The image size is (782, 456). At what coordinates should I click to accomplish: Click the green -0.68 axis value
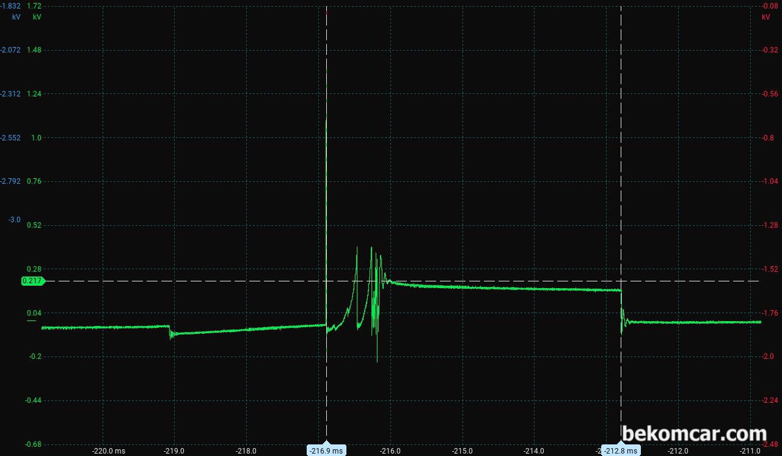[x=34, y=444]
